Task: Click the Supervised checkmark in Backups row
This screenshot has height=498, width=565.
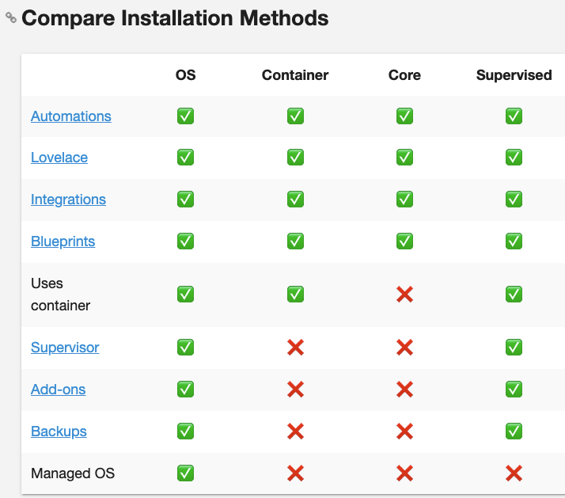Action: (514, 431)
